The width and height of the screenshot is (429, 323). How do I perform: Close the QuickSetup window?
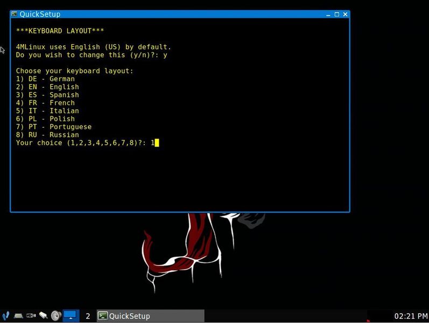click(x=345, y=14)
